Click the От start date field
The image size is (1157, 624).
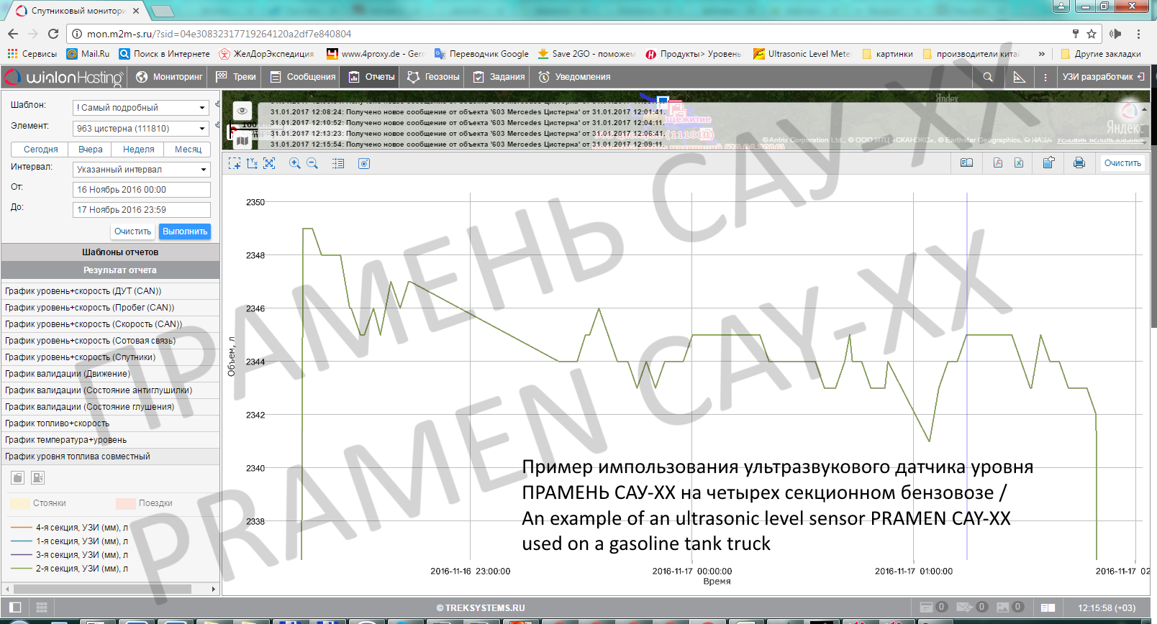click(x=141, y=190)
